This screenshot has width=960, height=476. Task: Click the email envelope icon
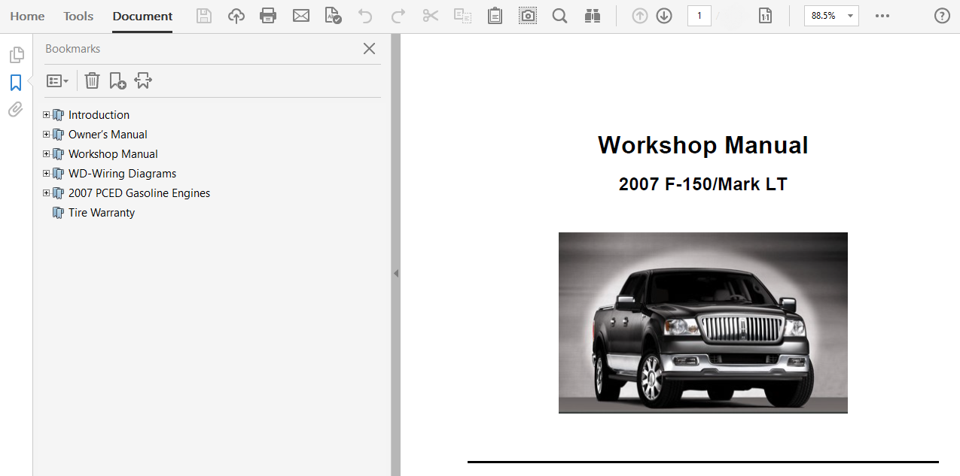(301, 16)
